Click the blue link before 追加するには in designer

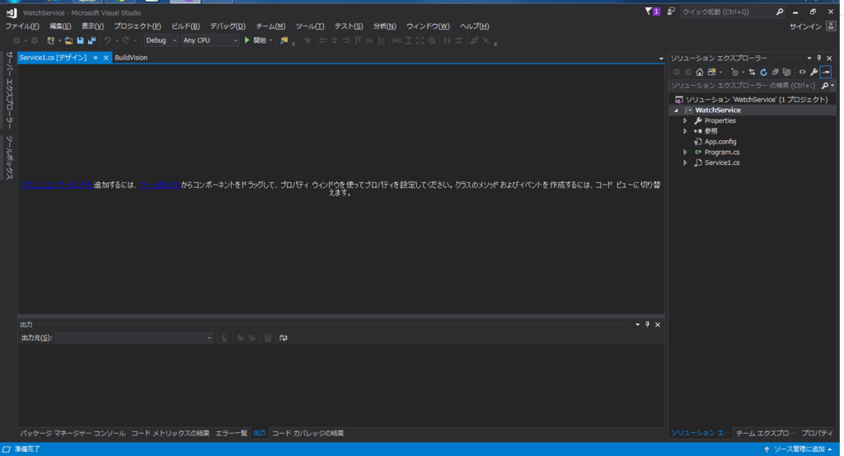[x=57, y=185]
